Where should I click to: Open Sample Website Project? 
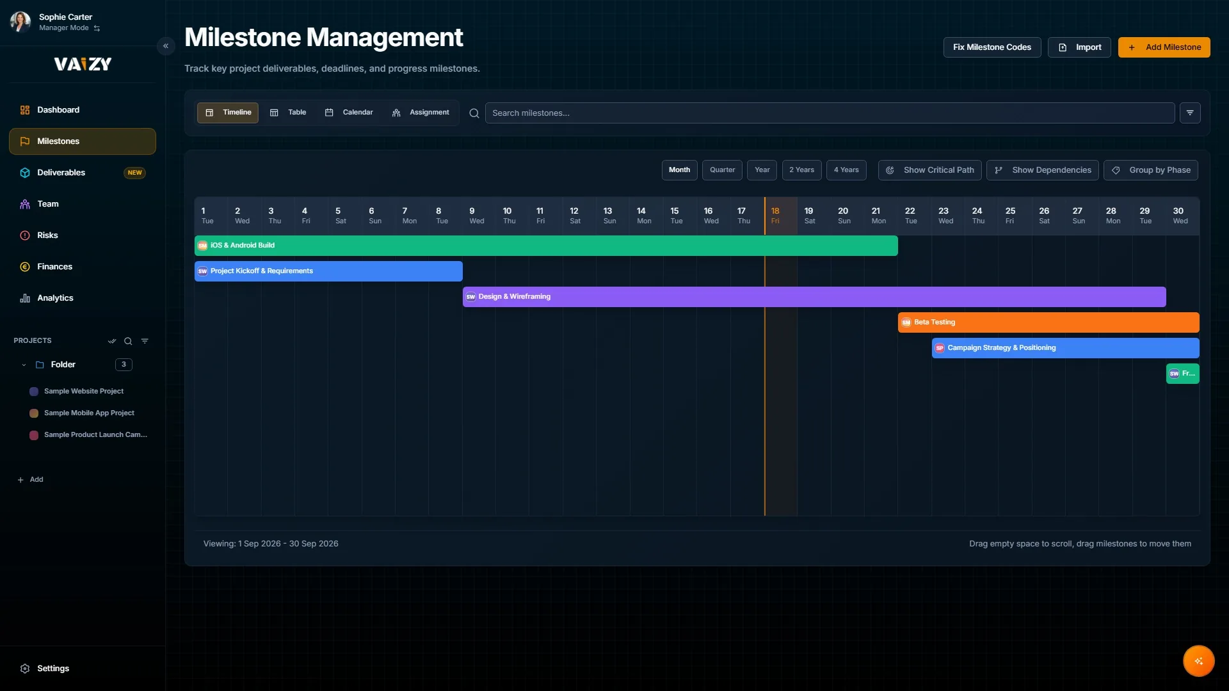[x=84, y=391]
